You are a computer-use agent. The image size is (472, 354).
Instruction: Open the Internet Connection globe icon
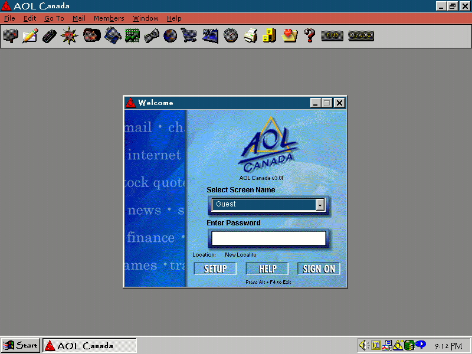pos(170,35)
